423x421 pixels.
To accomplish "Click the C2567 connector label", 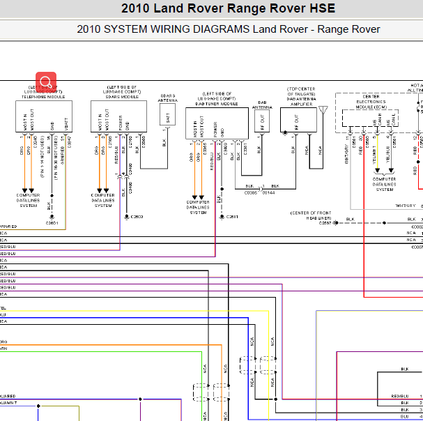I will (325, 223).
